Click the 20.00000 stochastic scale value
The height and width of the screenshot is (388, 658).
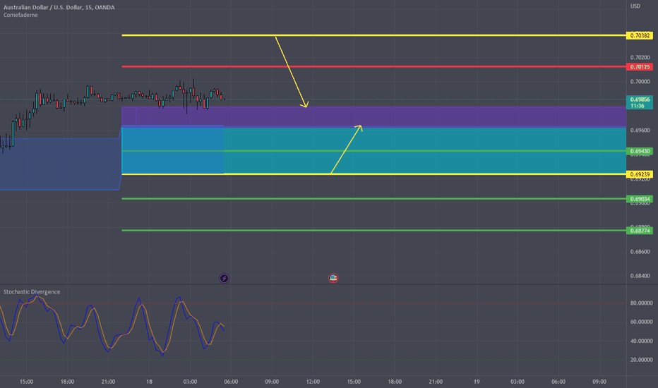[641, 360]
